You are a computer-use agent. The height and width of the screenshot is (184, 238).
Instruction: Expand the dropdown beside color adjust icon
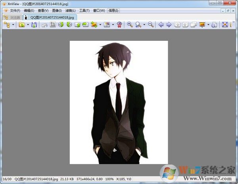pos(113,25)
